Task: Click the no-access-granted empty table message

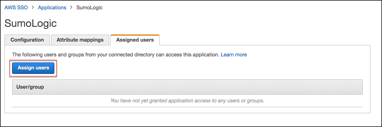Action: click(187, 101)
